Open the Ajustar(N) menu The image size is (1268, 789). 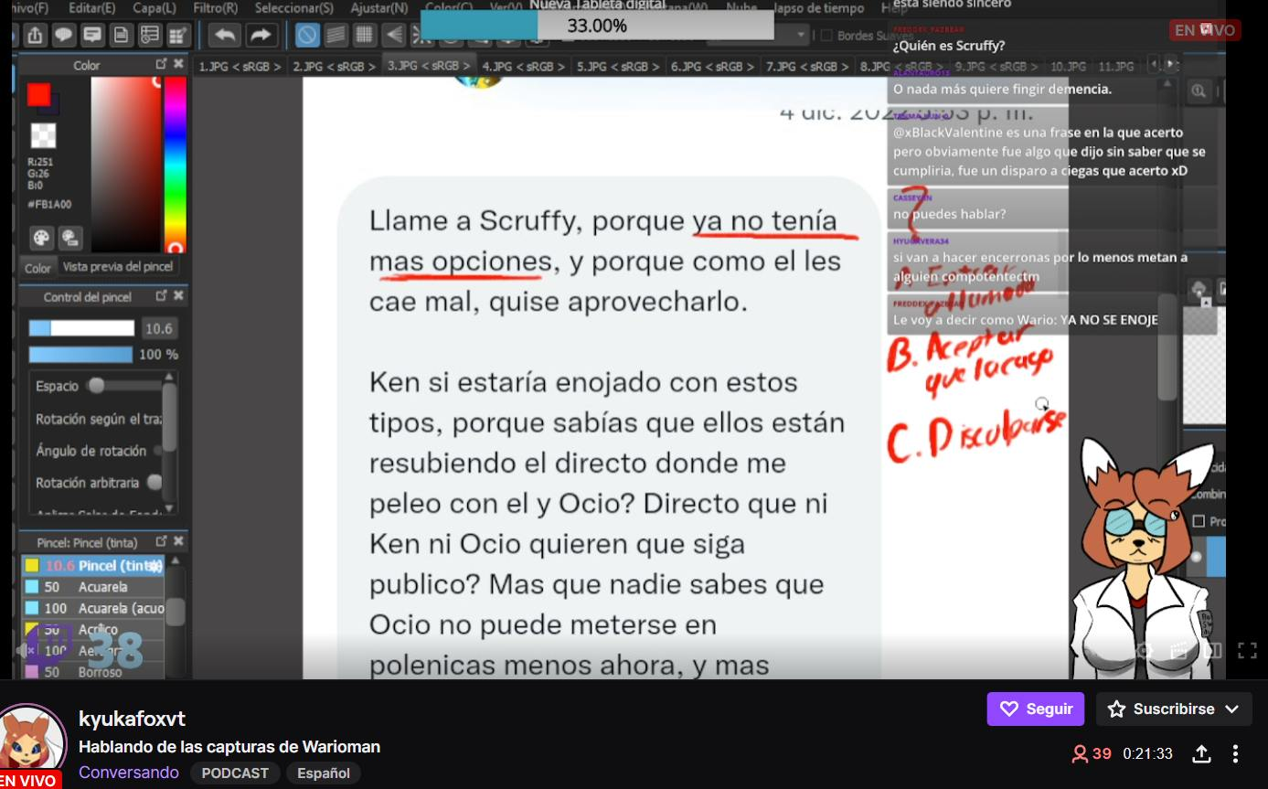[x=378, y=8]
